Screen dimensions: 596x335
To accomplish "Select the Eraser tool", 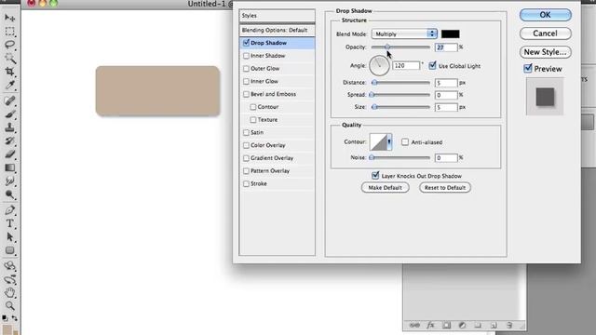I will pyautogui.click(x=10, y=154).
